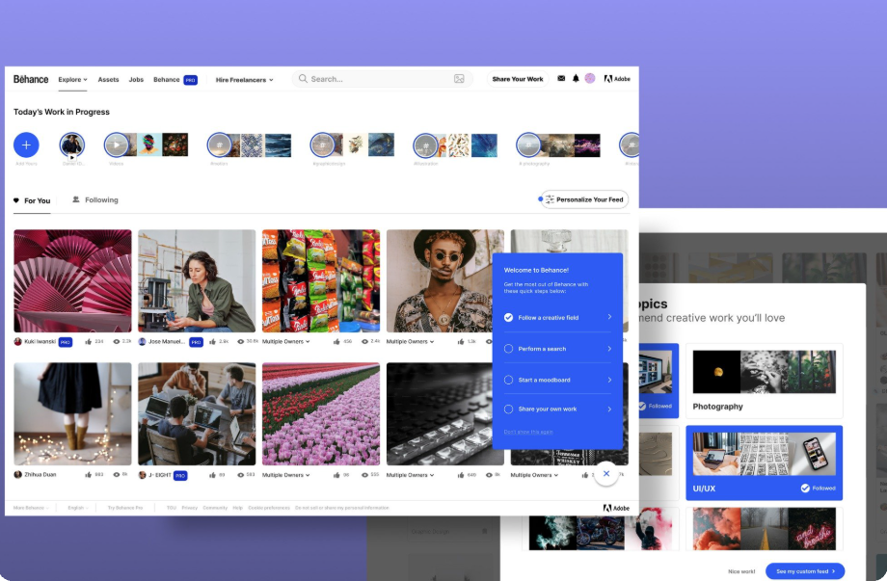This screenshot has height=581, width=887.
Task: Open the Start a moodboard step arrow
Action: [x=609, y=380]
